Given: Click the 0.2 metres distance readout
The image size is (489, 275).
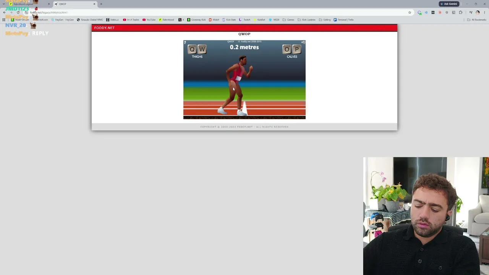Looking at the screenshot, I should (x=244, y=47).
